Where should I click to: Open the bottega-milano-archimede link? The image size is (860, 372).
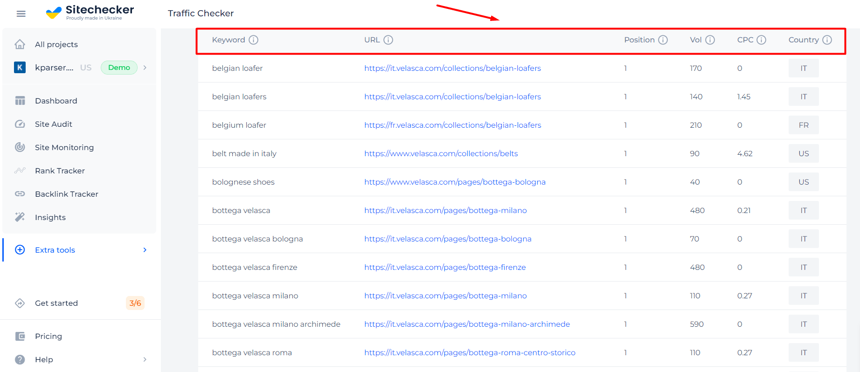click(x=467, y=324)
